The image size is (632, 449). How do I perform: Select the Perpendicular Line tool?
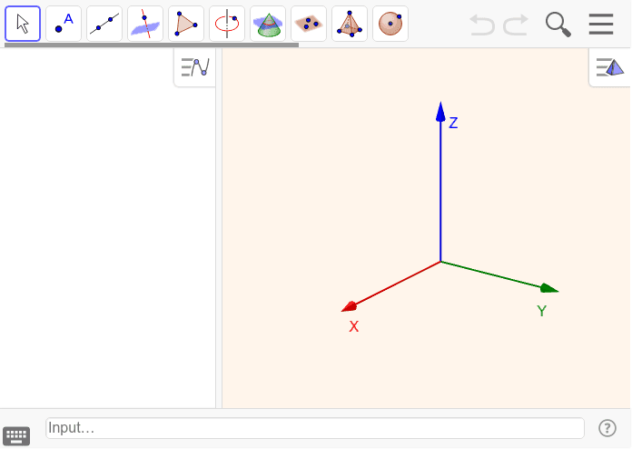[x=145, y=24]
